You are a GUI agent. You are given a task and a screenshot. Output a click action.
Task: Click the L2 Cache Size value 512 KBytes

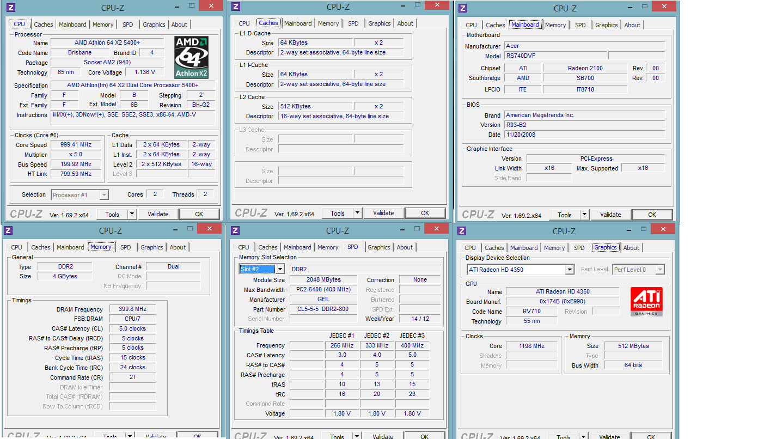coord(315,106)
